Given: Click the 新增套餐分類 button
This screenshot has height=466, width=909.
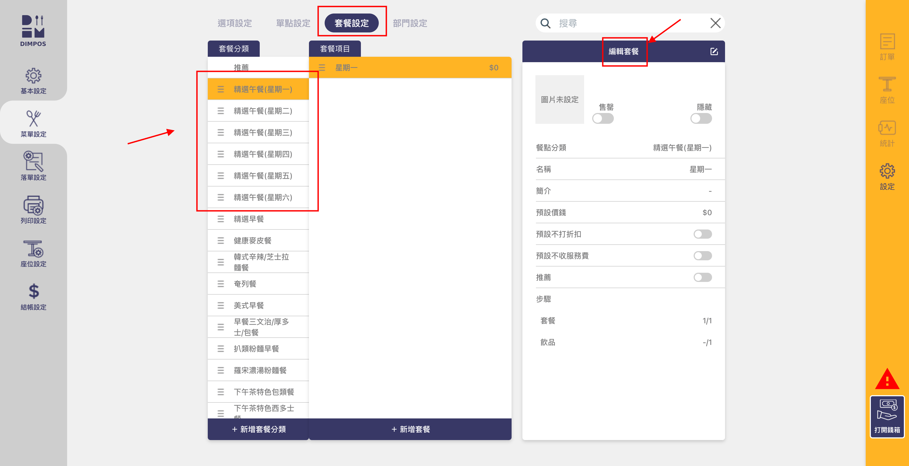Looking at the screenshot, I should pos(258,429).
